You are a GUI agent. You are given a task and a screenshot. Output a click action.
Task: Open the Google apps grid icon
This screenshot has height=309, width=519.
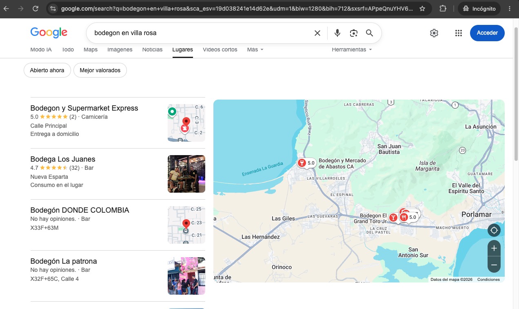tap(459, 33)
